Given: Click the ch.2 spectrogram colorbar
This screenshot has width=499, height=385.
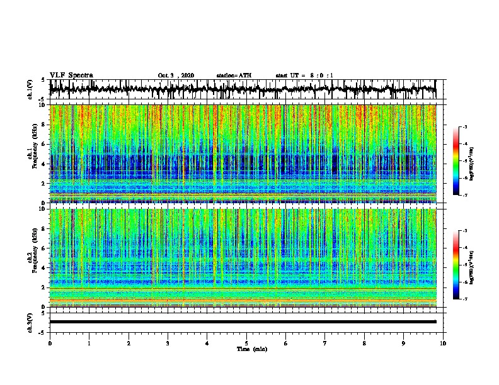Looking at the screenshot, I should pyautogui.click(x=456, y=265).
